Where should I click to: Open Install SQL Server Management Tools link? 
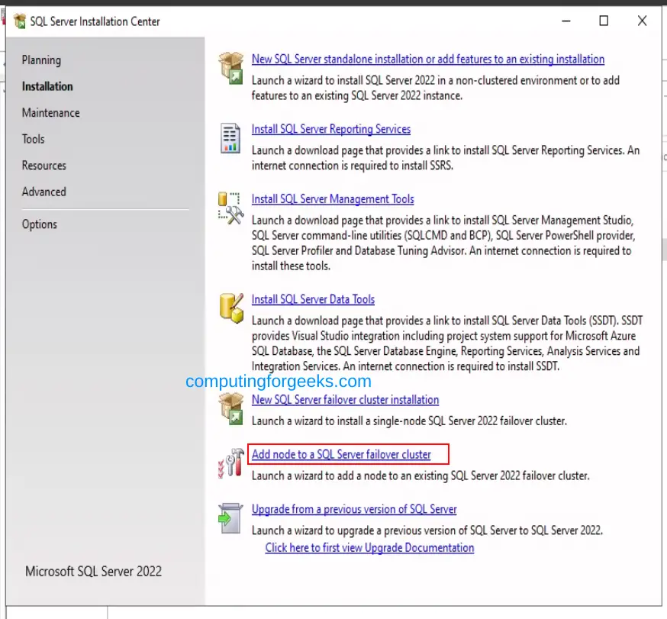[x=333, y=198]
